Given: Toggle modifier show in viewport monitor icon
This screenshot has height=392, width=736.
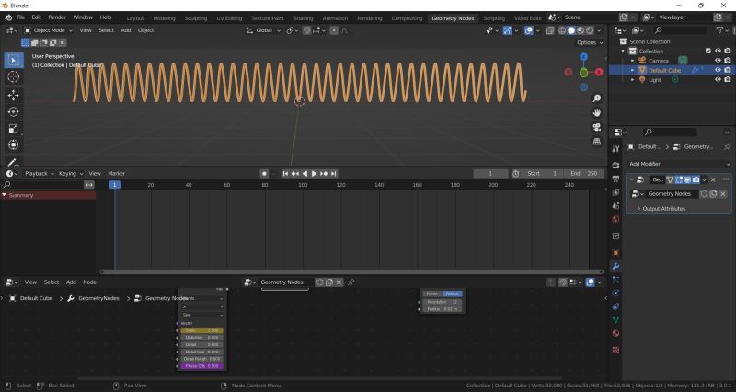Looking at the screenshot, I should [x=687, y=179].
